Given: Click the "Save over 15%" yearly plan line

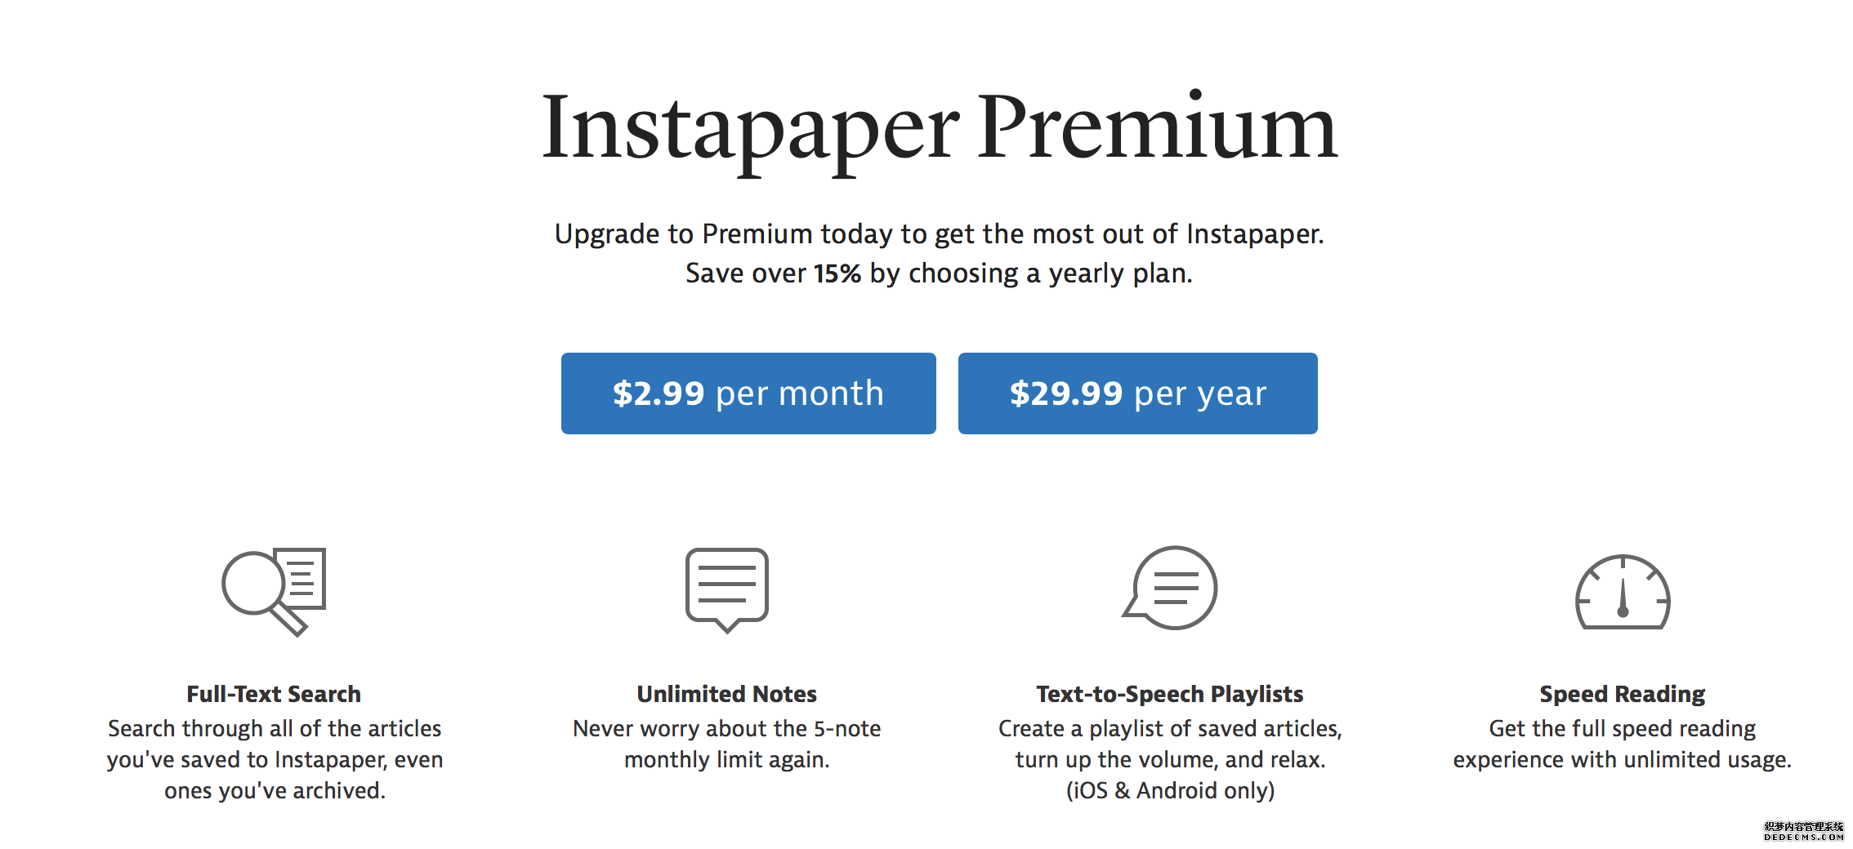Looking at the screenshot, I should tap(940, 273).
